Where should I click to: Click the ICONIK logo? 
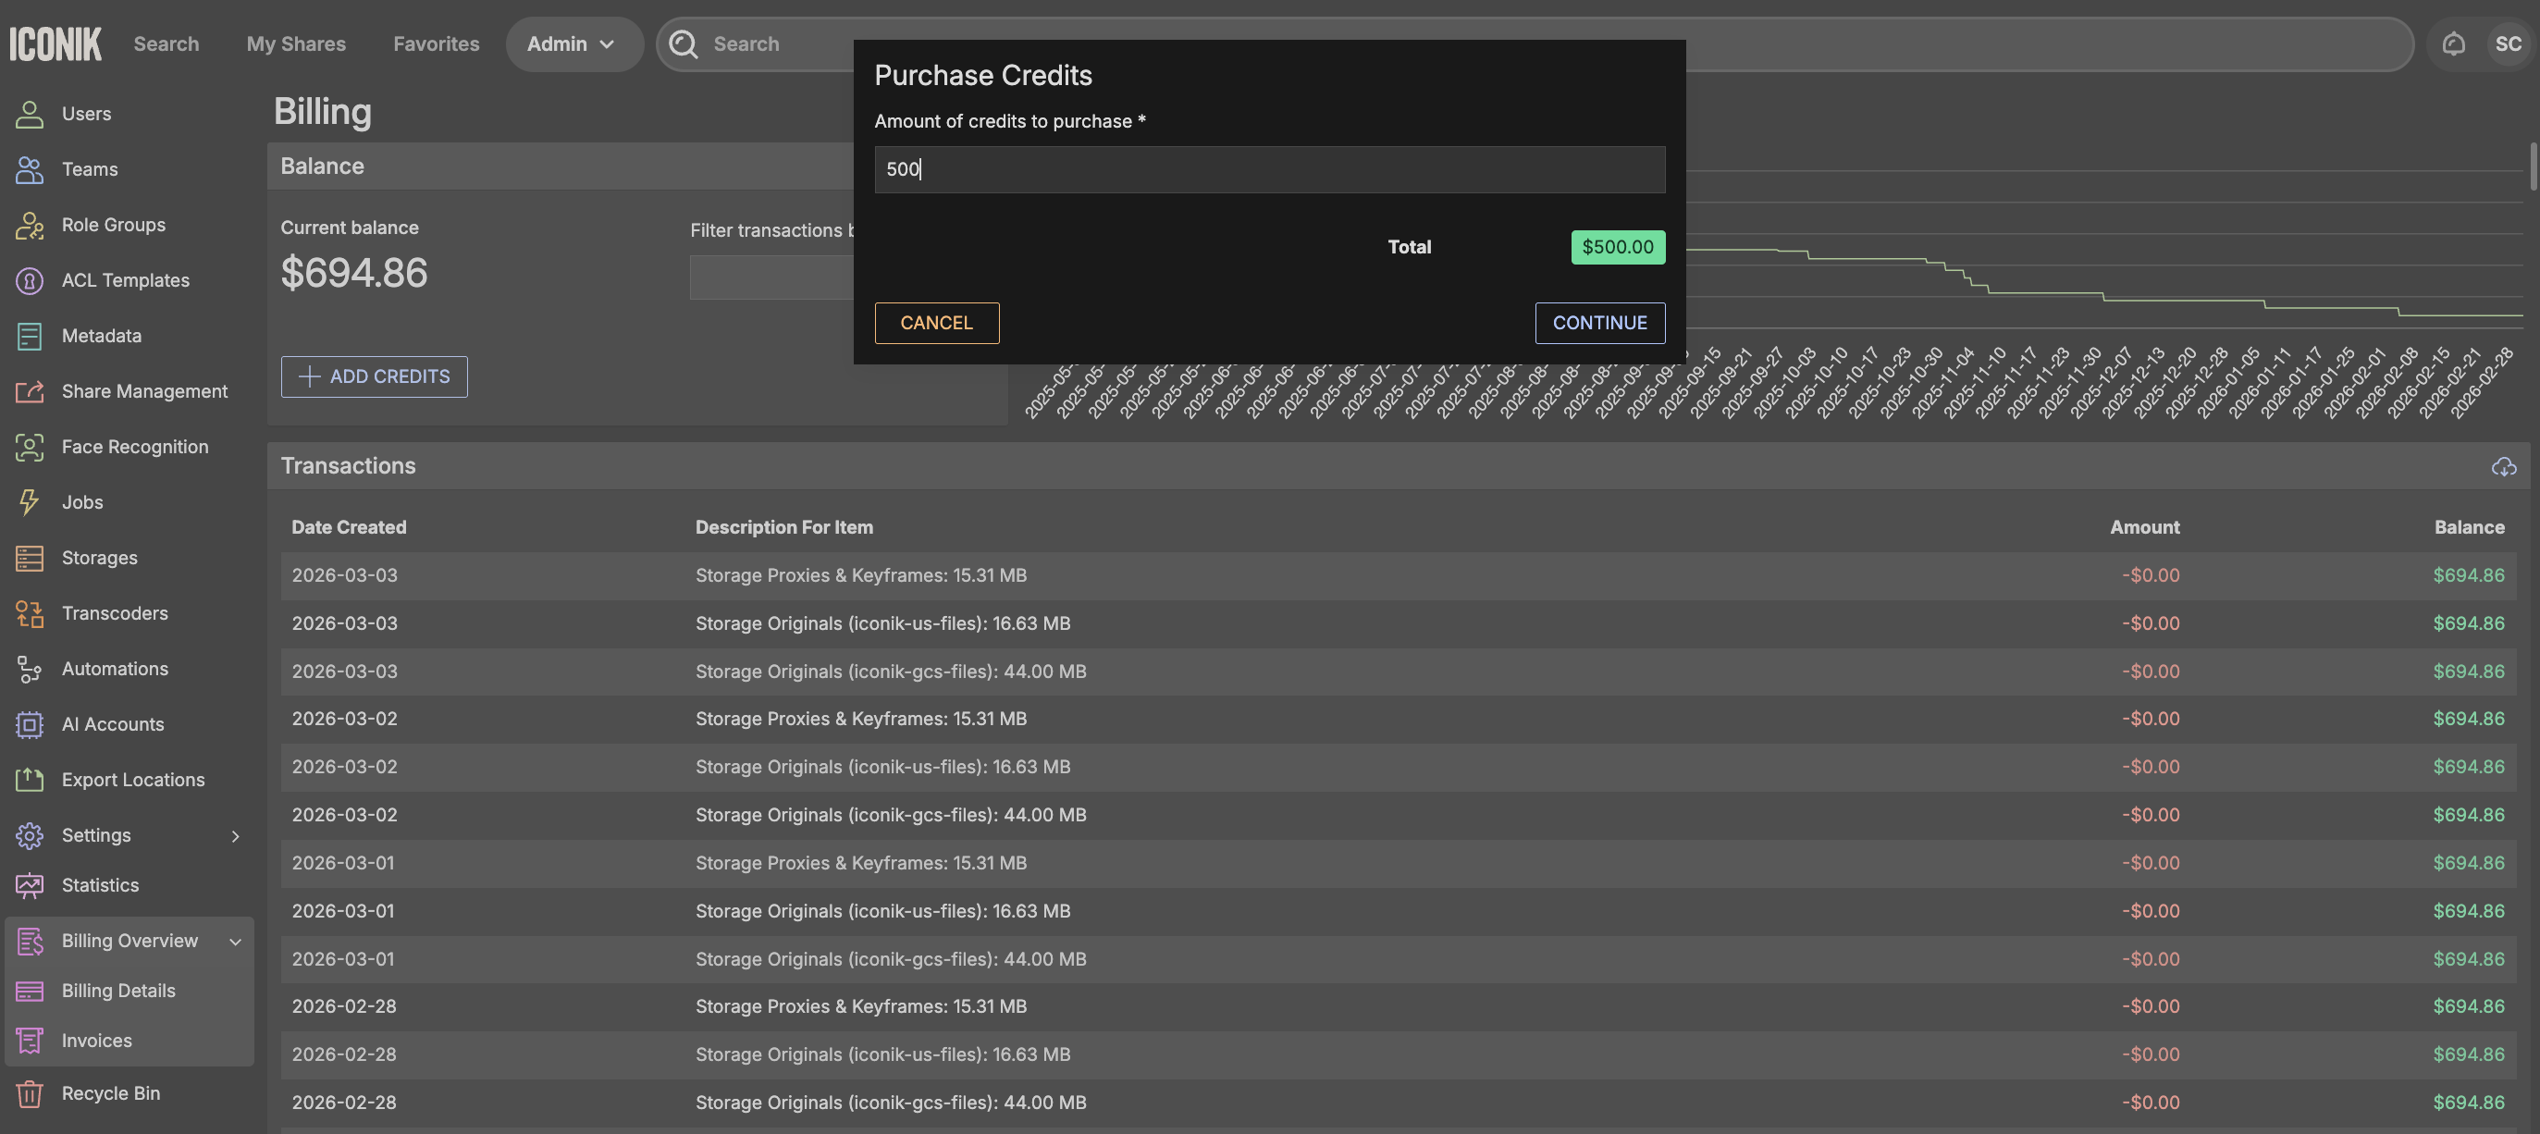click(x=55, y=44)
